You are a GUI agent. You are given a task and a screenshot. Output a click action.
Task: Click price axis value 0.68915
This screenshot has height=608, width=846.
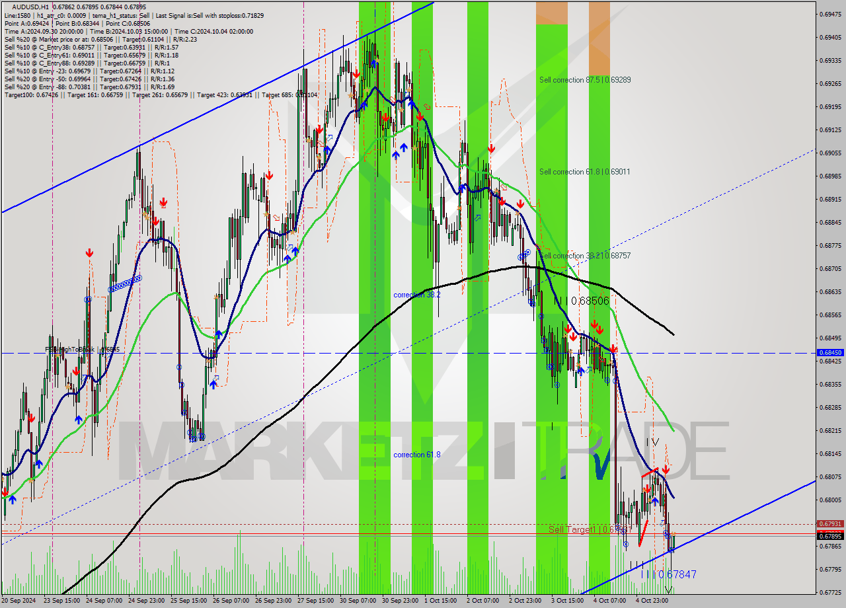pos(831,199)
